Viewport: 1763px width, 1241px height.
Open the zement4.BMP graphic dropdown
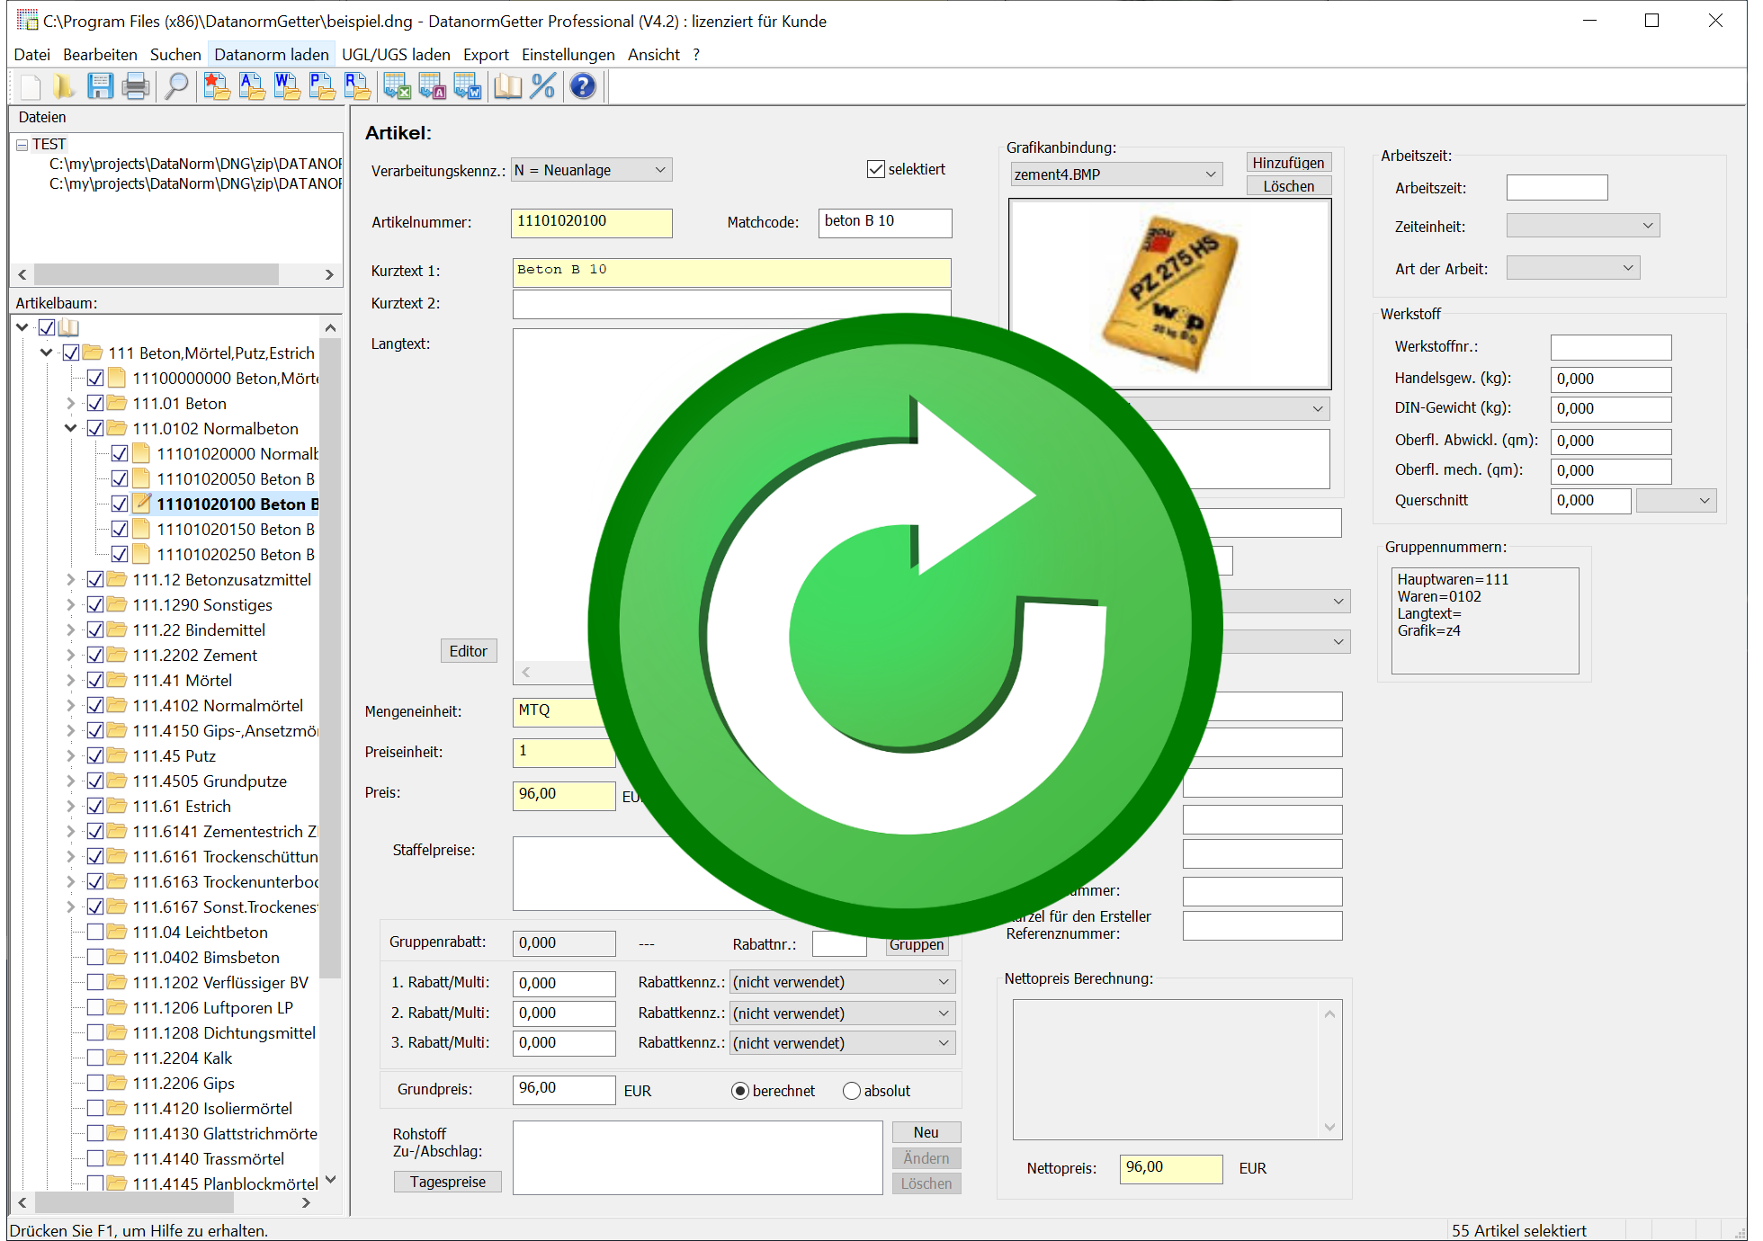click(1211, 174)
